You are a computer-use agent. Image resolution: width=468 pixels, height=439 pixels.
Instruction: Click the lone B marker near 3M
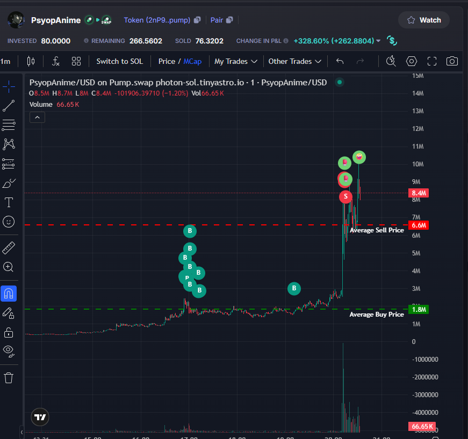(x=294, y=289)
